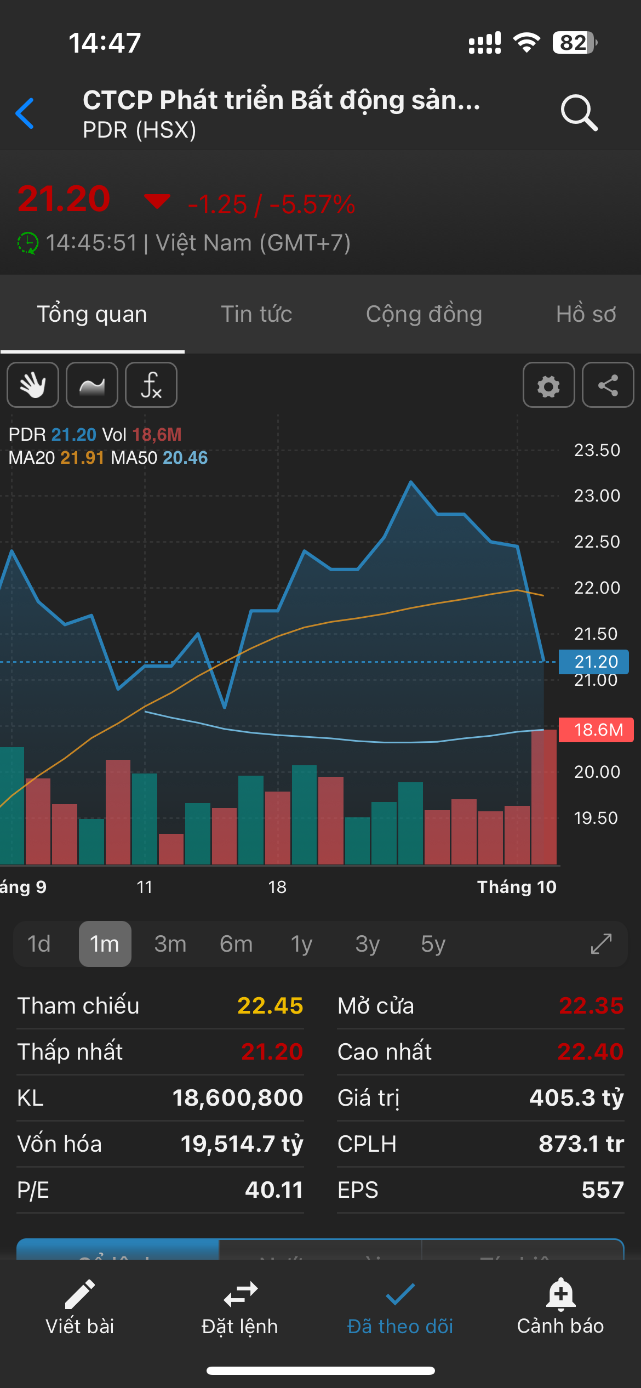Select the 1d time range
This screenshot has width=641, height=1388.
[x=39, y=943]
